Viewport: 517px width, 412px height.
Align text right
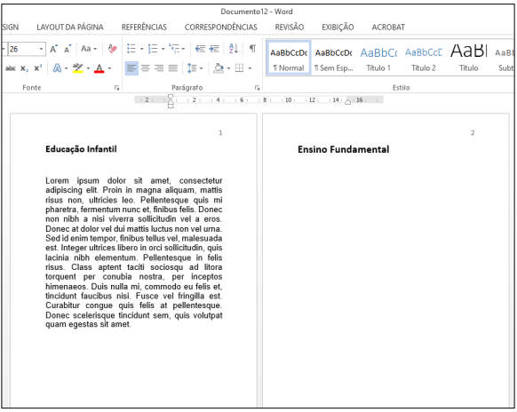coord(159,68)
